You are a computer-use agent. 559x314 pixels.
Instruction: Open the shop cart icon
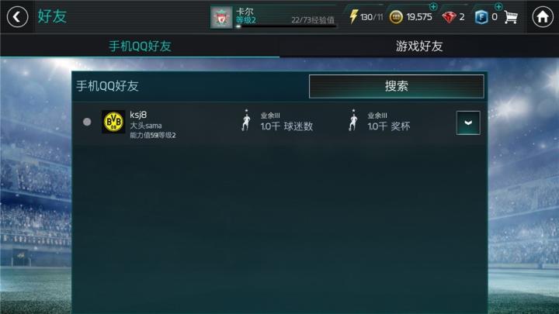coord(511,17)
